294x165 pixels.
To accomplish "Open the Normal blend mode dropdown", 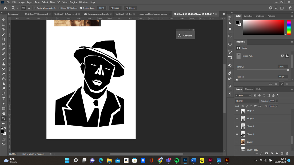I will click(x=247, y=101).
